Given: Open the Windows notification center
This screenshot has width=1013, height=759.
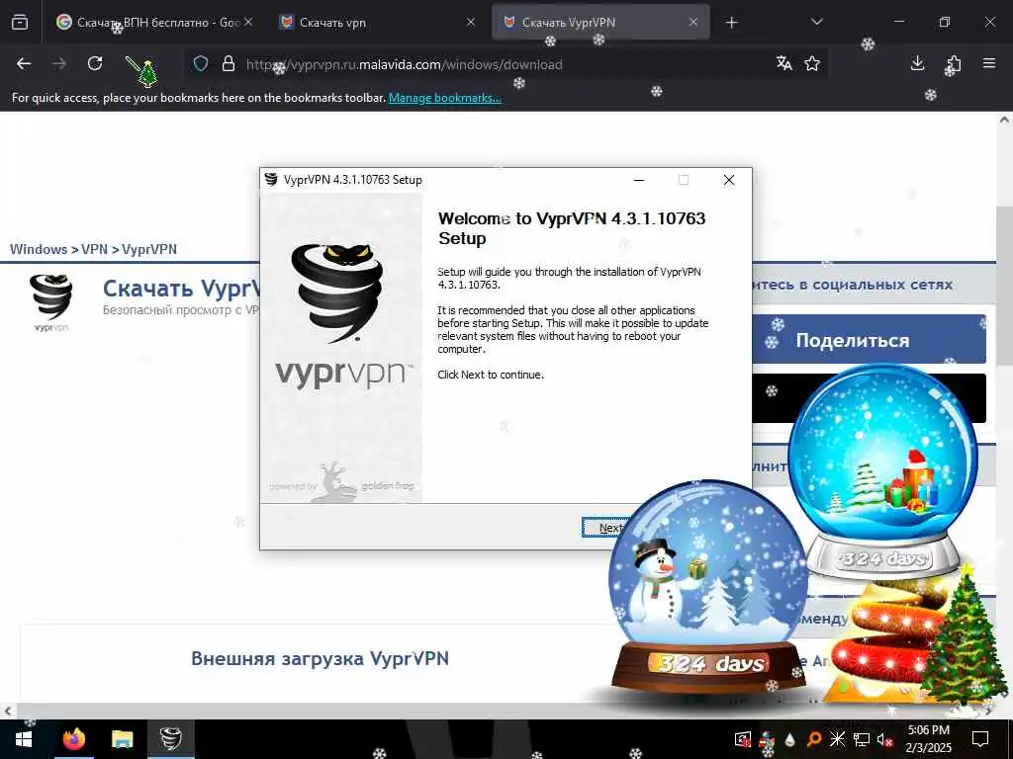Looking at the screenshot, I should [980, 739].
